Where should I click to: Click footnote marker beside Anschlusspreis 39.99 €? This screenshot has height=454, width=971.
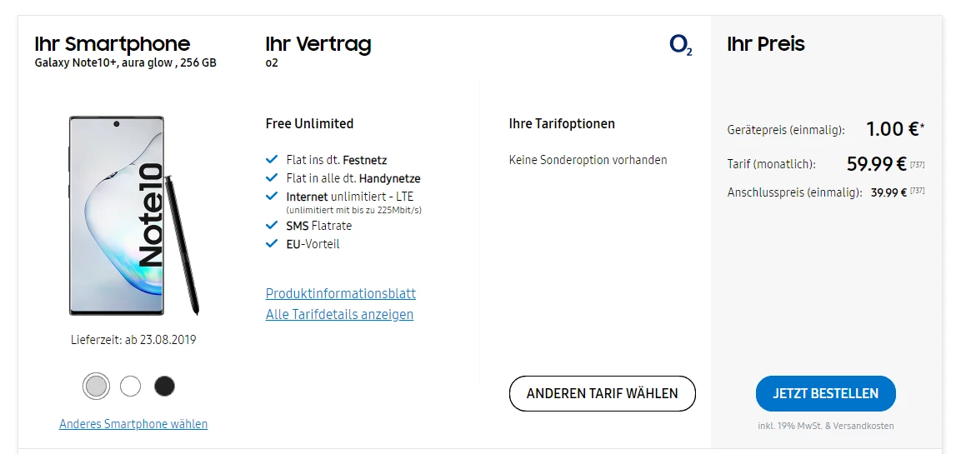917,192
